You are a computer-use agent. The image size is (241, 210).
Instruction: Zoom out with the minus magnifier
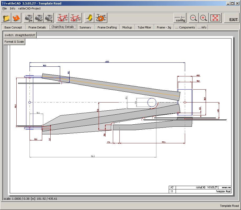click(x=194, y=18)
